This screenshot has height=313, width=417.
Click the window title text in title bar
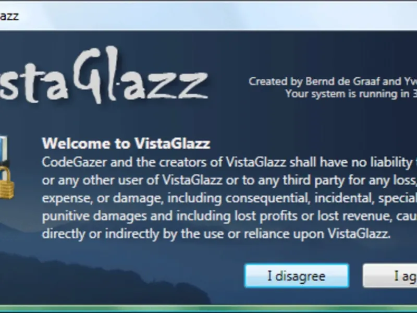(9, 16)
